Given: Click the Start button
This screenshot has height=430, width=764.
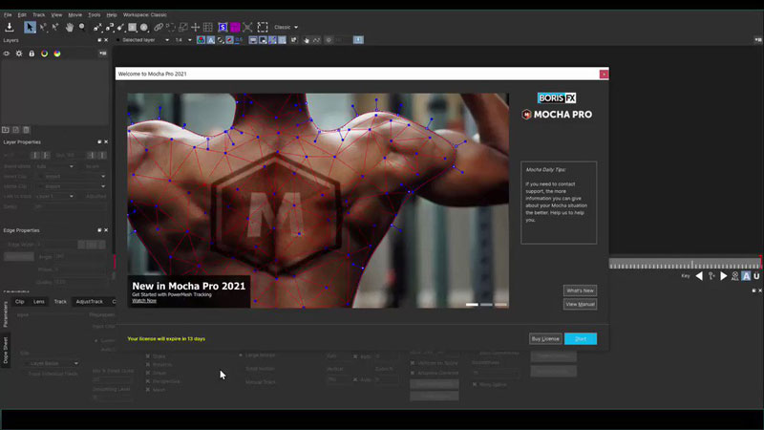Looking at the screenshot, I should coord(580,338).
